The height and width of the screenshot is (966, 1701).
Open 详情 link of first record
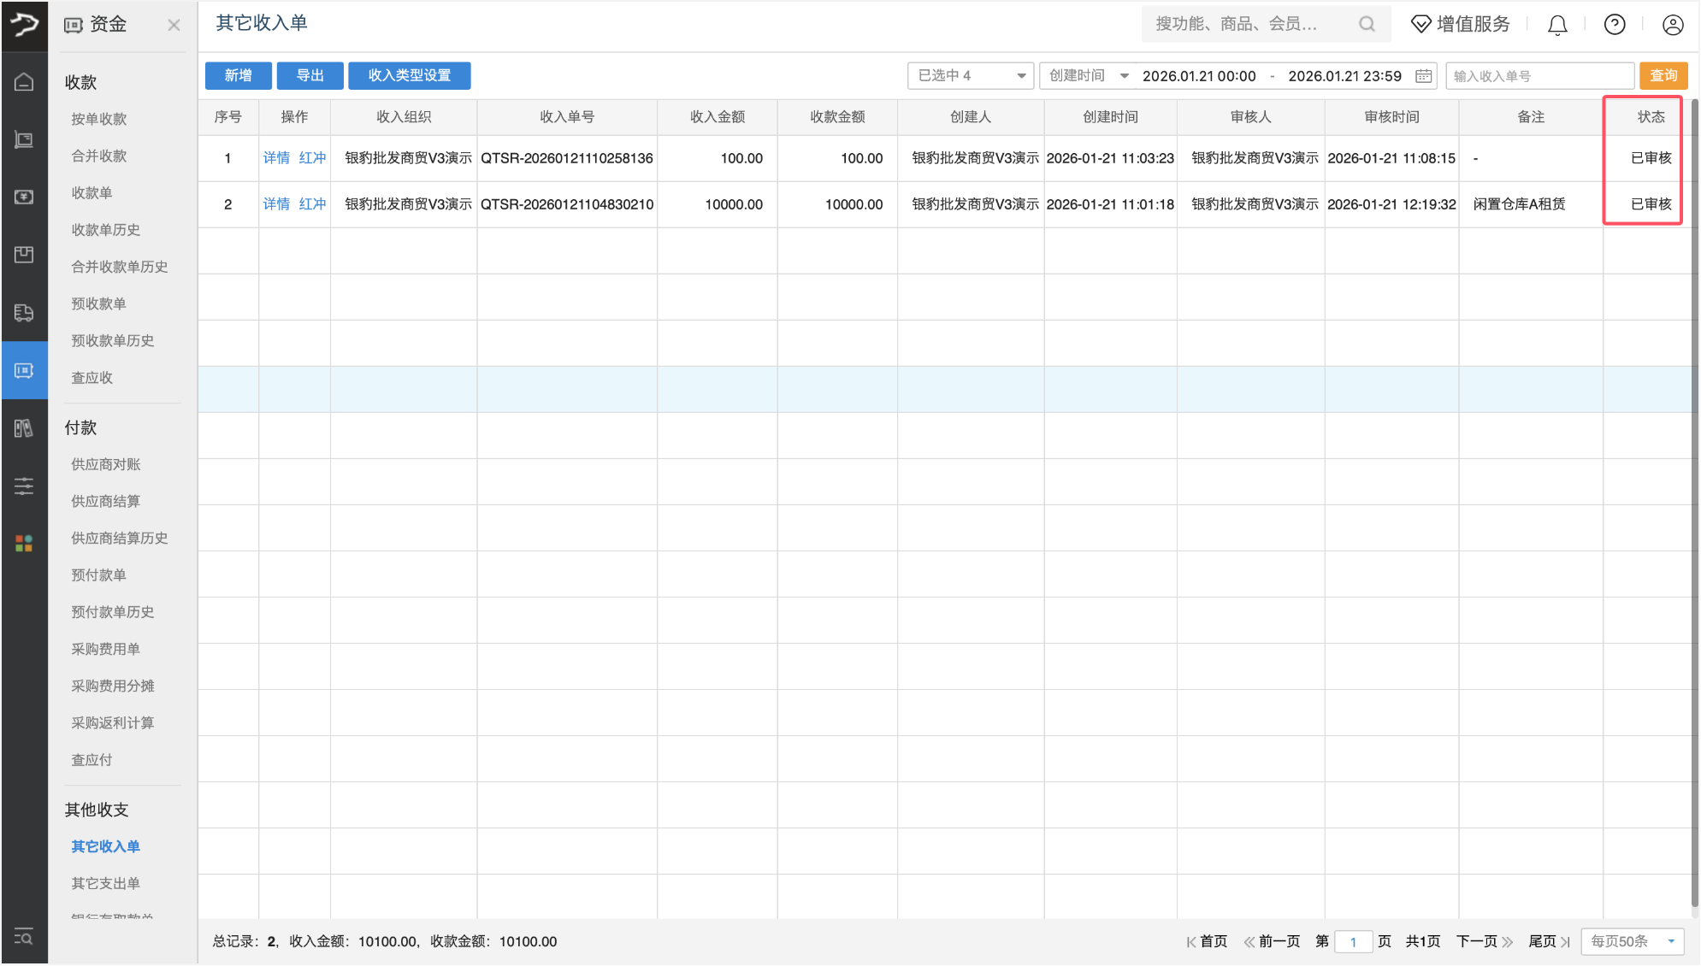pyautogui.click(x=275, y=157)
